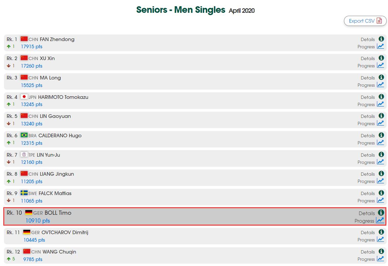
Task: View progress chart icon for LIN Yun-Ju
Action: [380, 162]
